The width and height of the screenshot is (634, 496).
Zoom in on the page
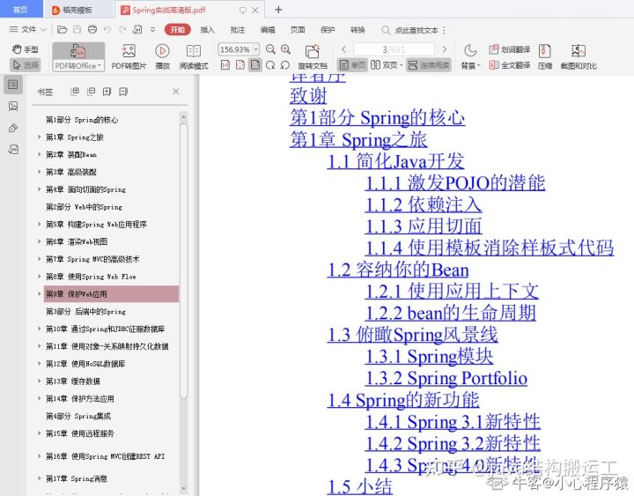pos(286,49)
